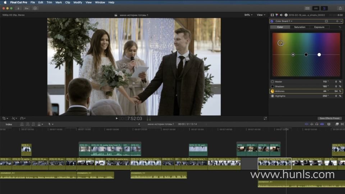Open the Select tool arrow dropdown
Viewport: 345px width, 194px height.
51,124
